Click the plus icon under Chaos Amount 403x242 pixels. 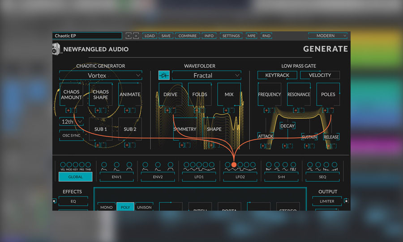[68, 110]
